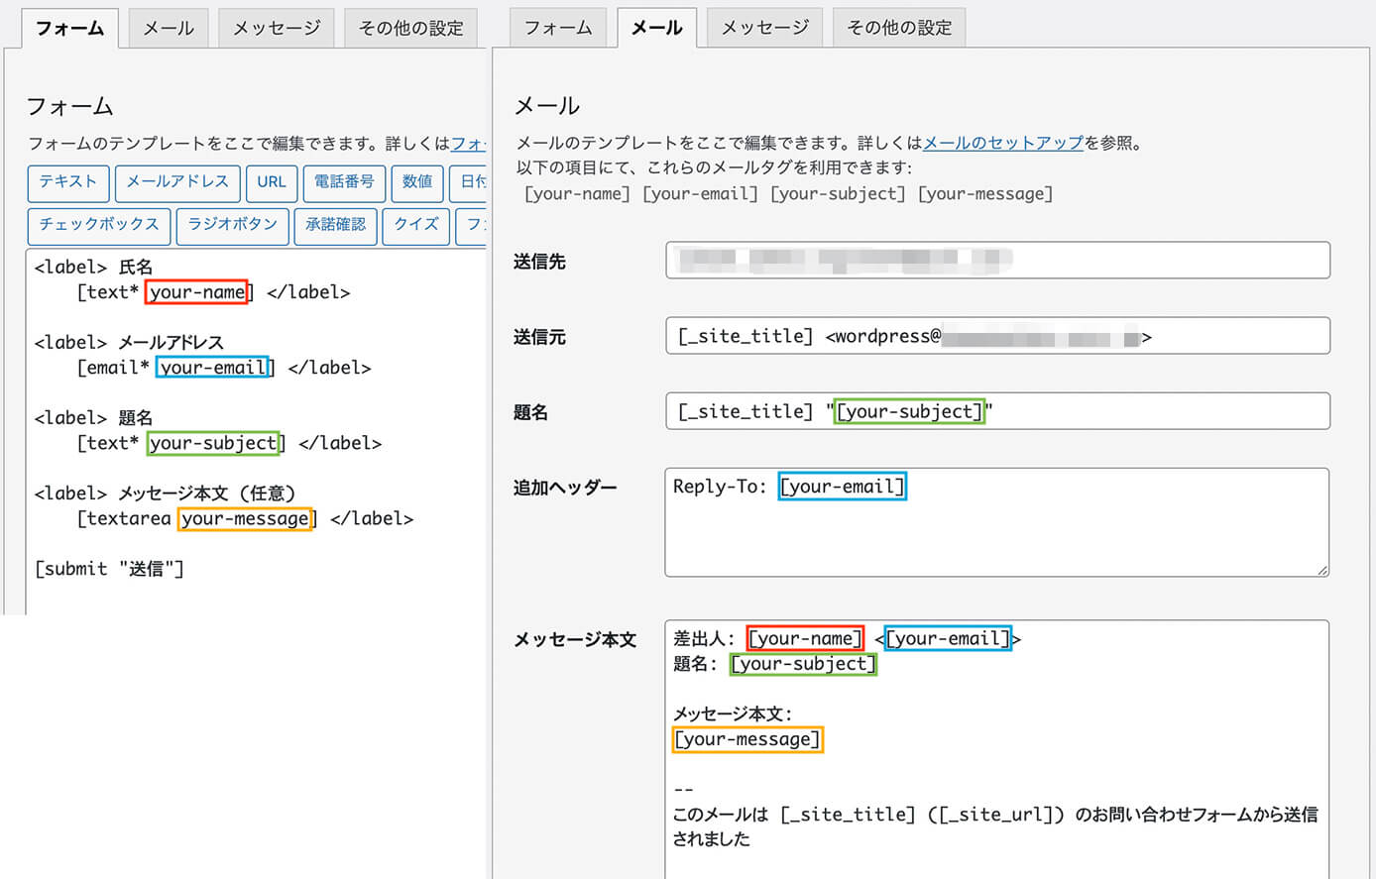Click [your-subject] in the mail body

click(x=803, y=664)
